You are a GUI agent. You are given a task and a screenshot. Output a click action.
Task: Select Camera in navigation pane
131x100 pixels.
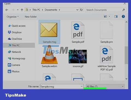click(x=14, y=65)
